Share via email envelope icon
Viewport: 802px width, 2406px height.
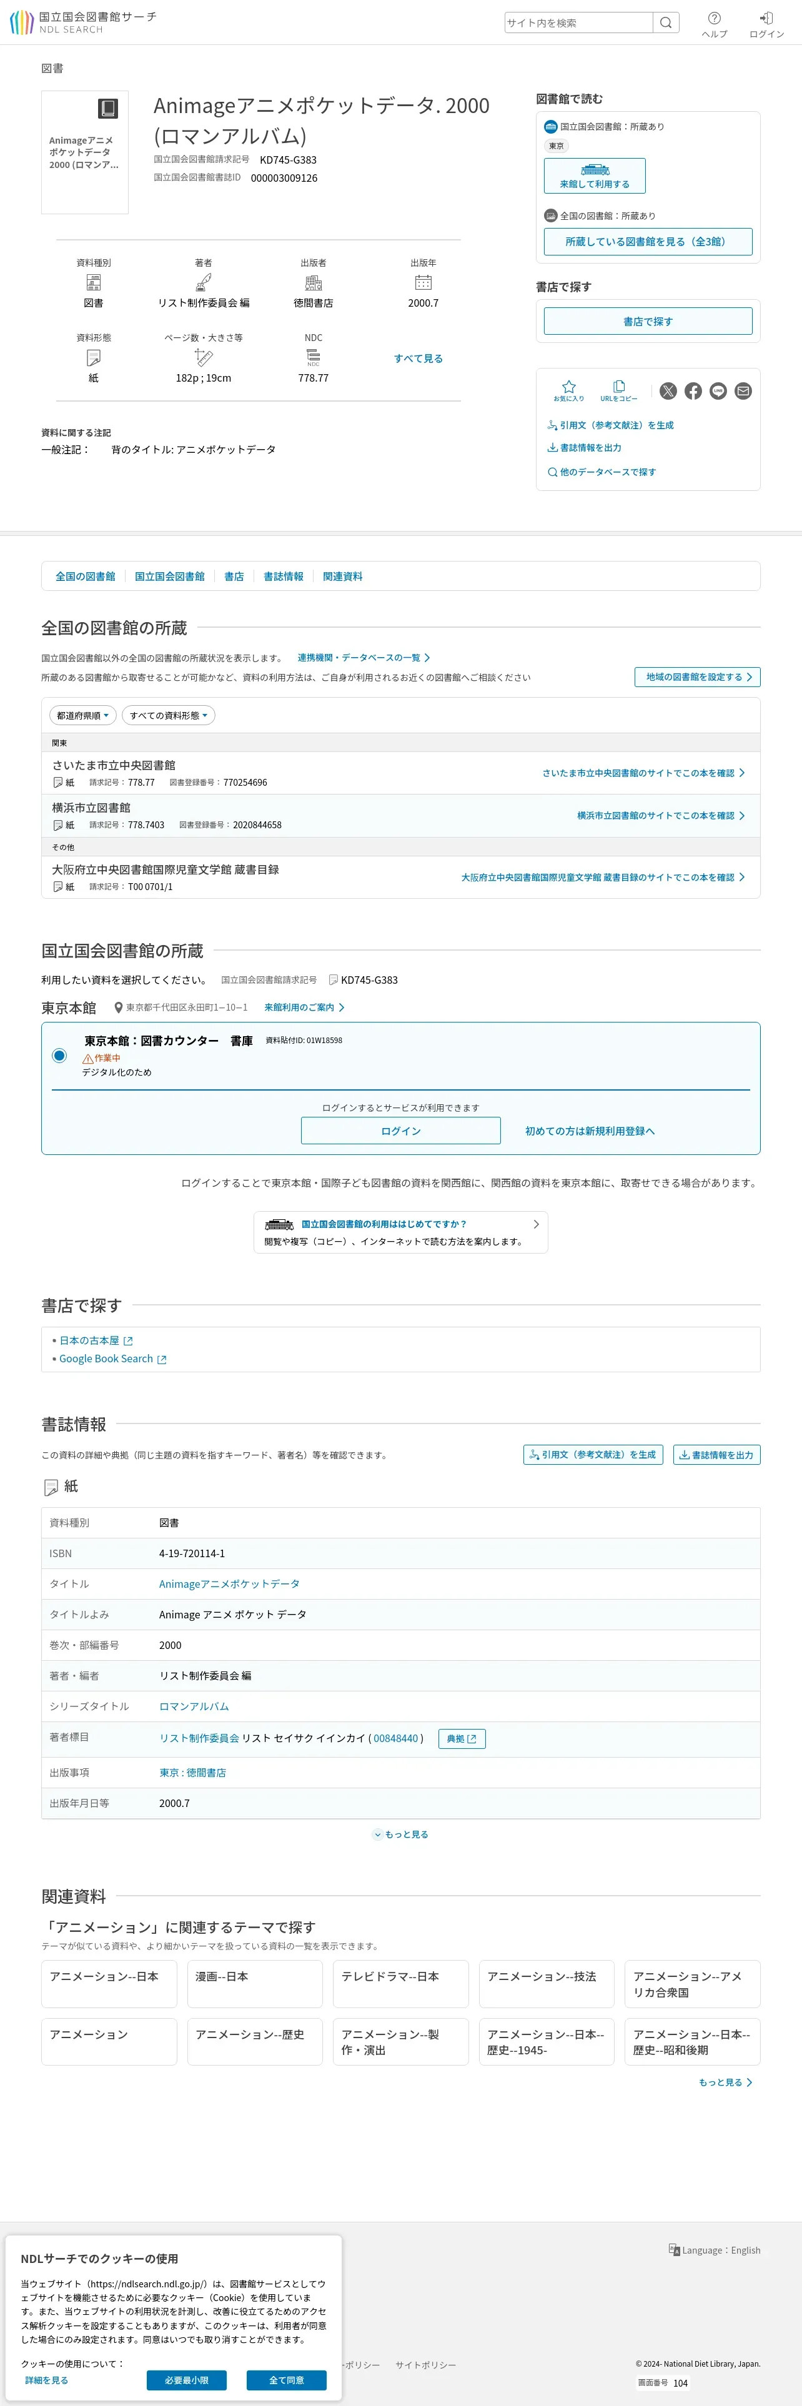pyautogui.click(x=743, y=390)
